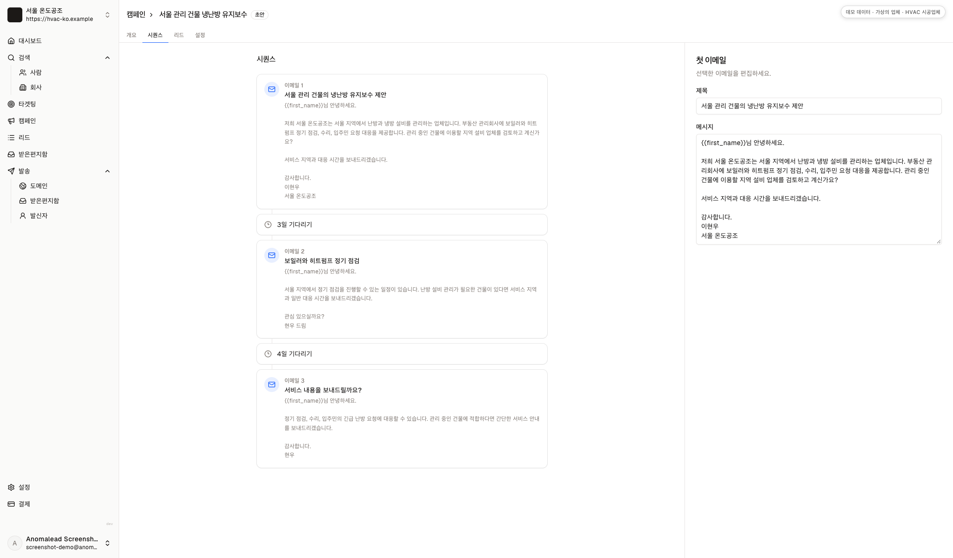Click the top-level 받은편지함 inbox icon
953x558 pixels.
(x=11, y=154)
